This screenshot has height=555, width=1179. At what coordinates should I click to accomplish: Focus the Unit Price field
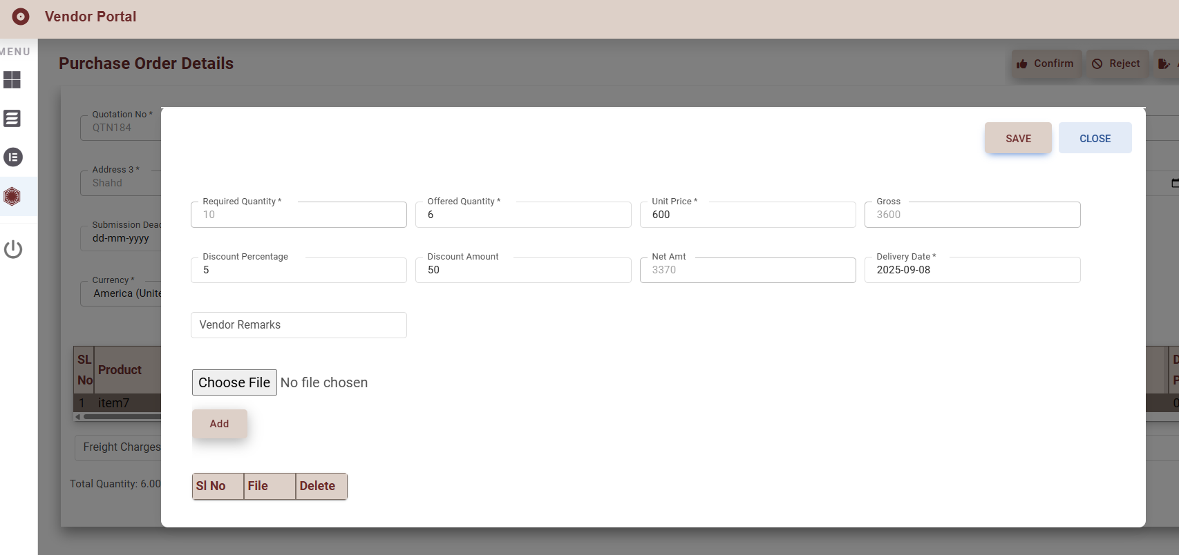click(x=747, y=215)
